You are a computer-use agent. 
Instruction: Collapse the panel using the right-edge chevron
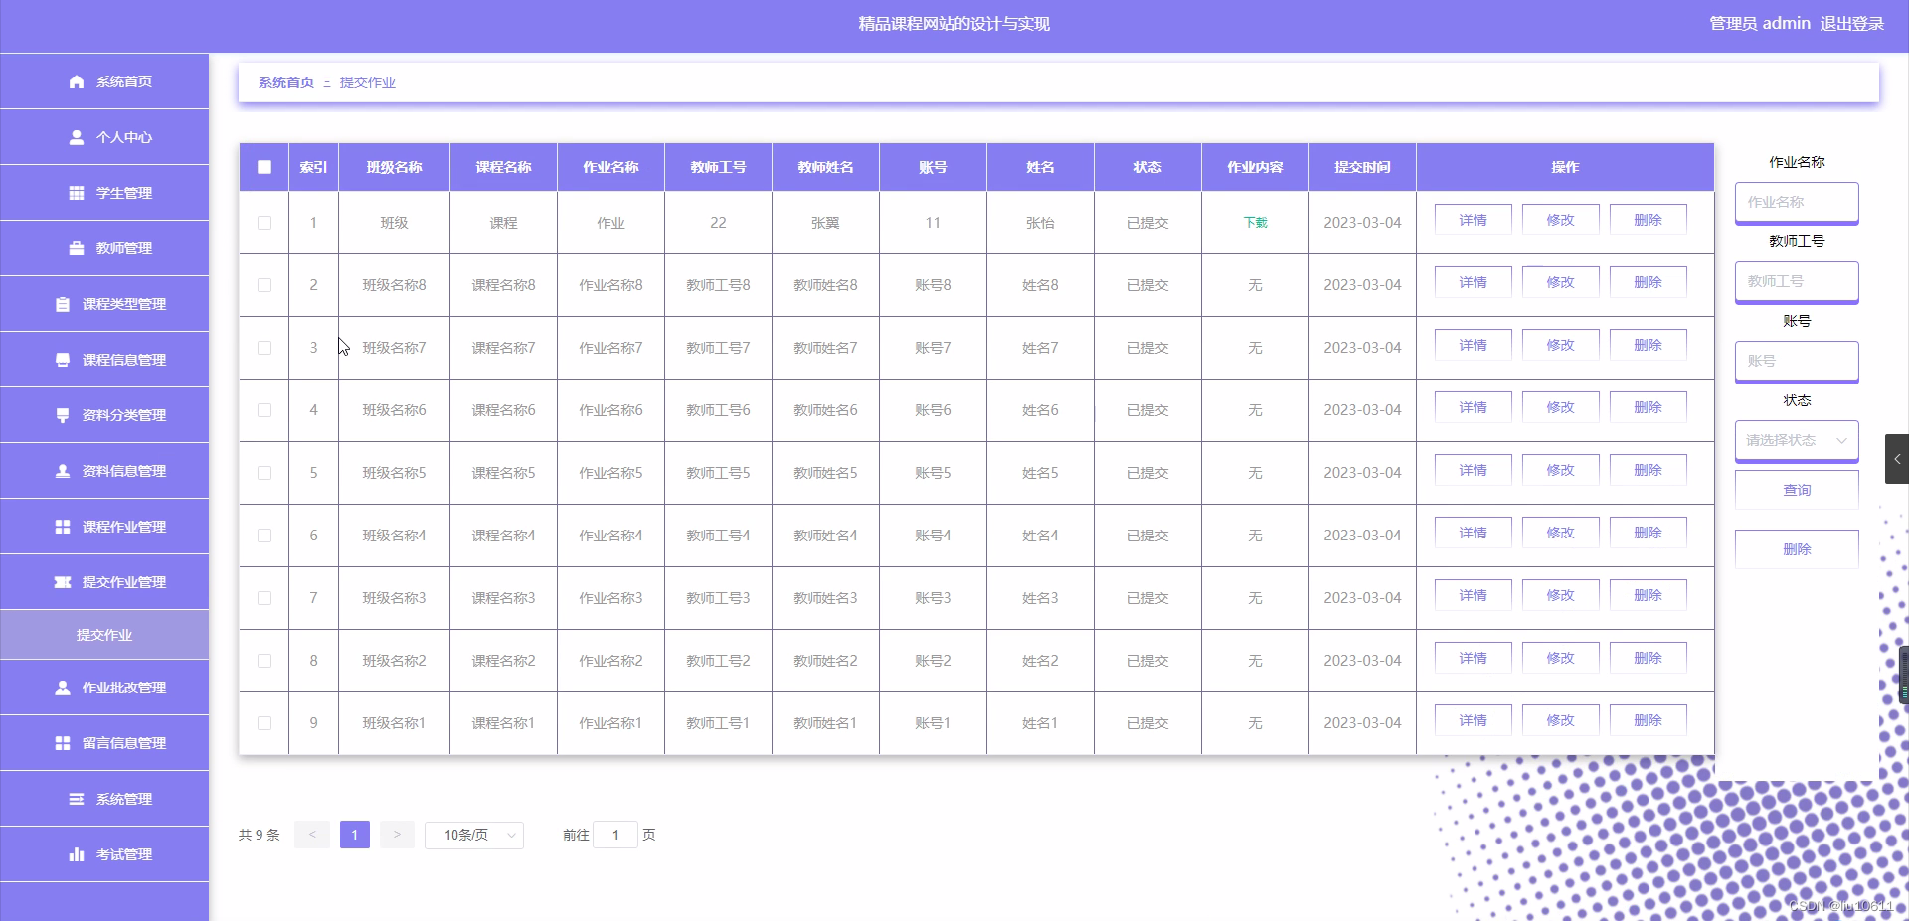[1896, 458]
